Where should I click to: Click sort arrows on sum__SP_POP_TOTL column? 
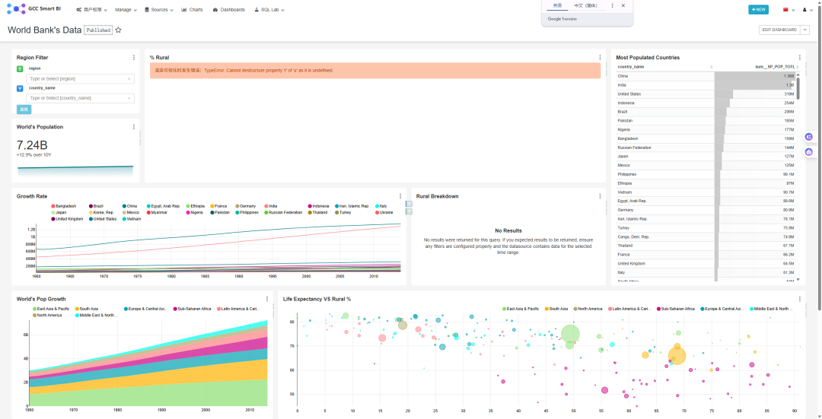pos(798,66)
